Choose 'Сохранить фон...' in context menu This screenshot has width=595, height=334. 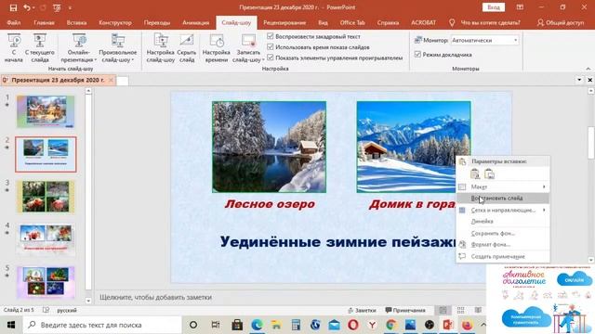(x=503, y=233)
